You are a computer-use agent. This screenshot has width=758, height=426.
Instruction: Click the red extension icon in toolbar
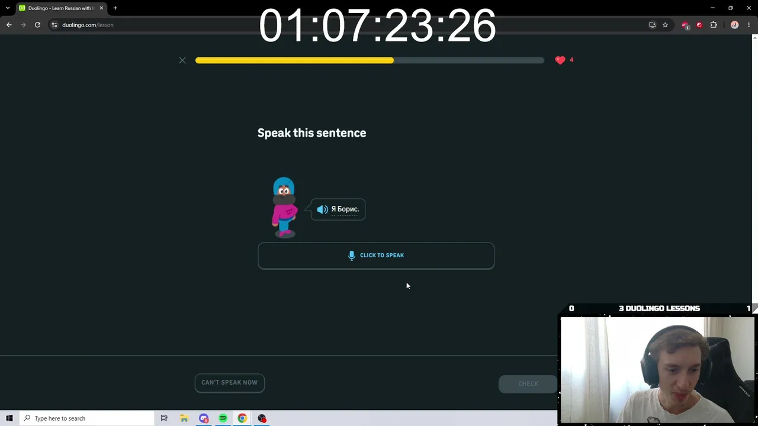point(699,25)
